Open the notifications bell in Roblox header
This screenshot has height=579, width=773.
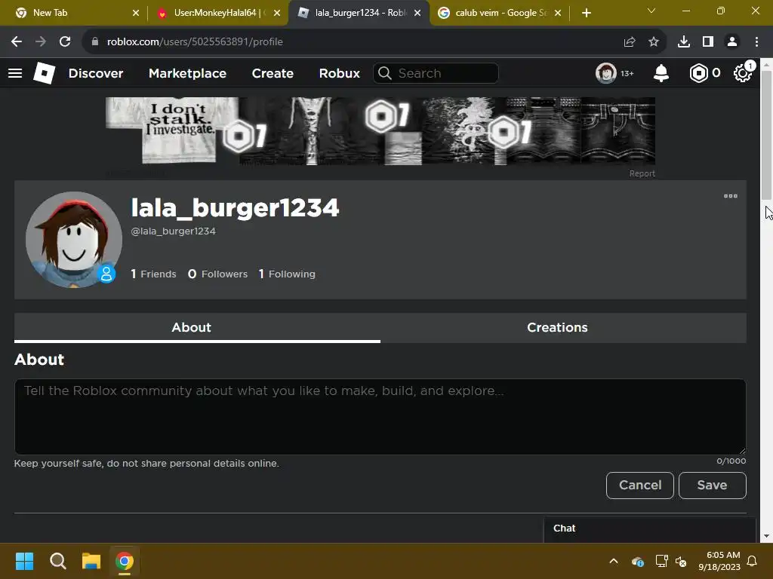coord(661,73)
